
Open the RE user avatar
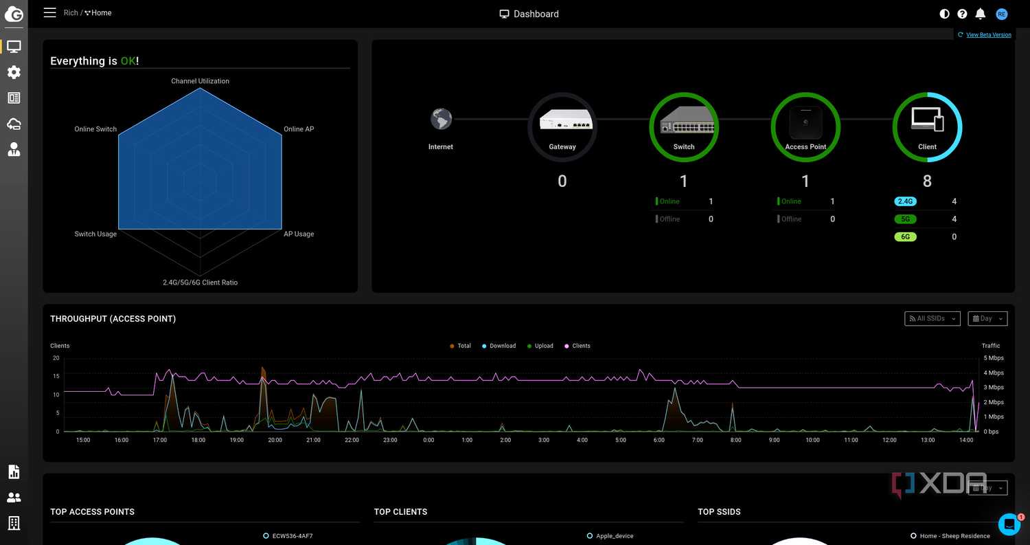pos(1001,14)
